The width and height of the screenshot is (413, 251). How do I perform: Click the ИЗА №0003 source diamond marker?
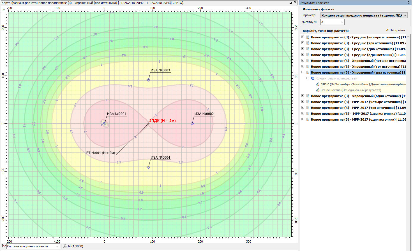pyautogui.click(x=149, y=80)
